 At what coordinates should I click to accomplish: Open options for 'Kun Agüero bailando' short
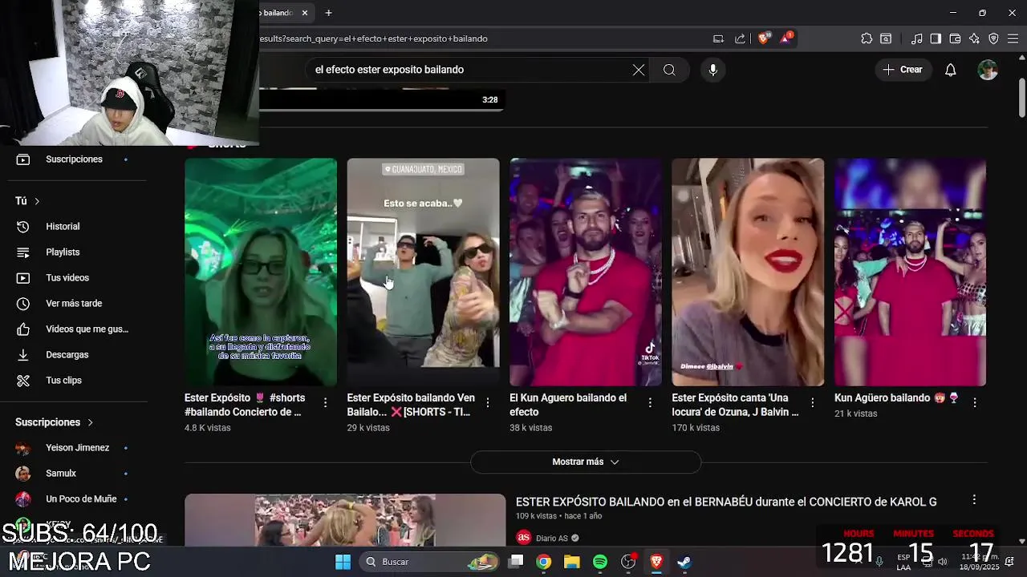pyautogui.click(x=975, y=402)
